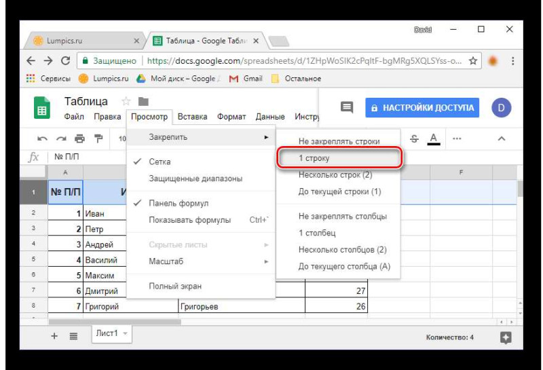The height and width of the screenshot is (370, 543).
Task: Click the undo arrow in toolbar
Action: pyautogui.click(x=42, y=139)
